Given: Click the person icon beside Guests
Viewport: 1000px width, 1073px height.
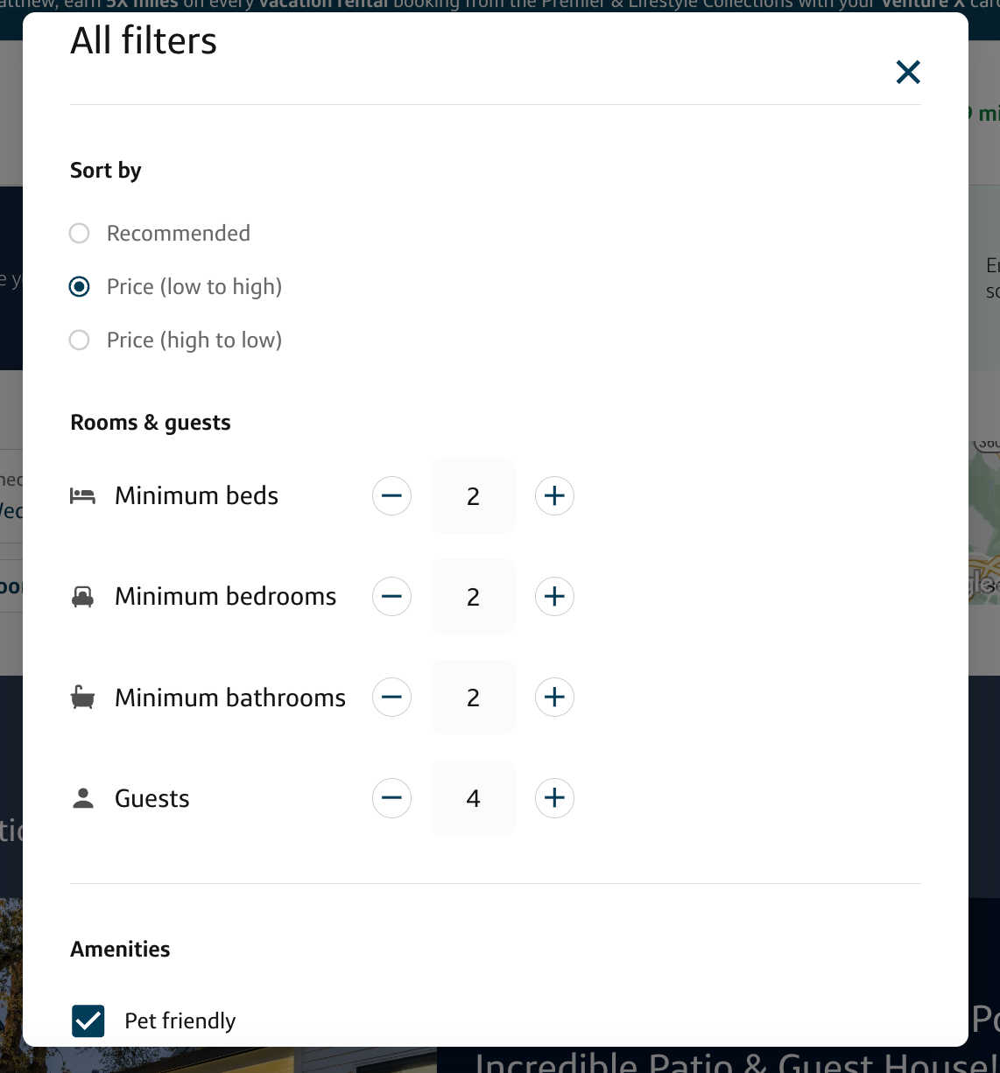Looking at the screenshot, I should coord(83,798).
